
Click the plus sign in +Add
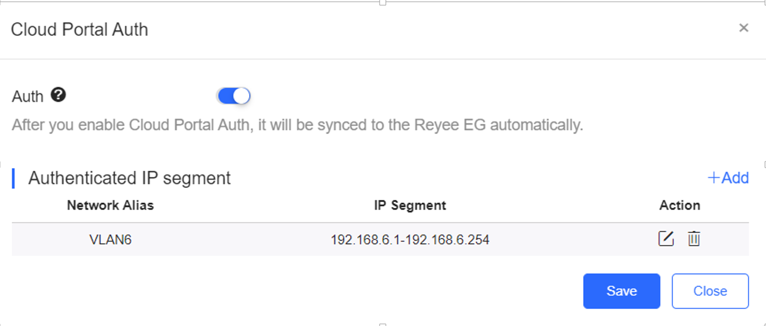(714, 178)
